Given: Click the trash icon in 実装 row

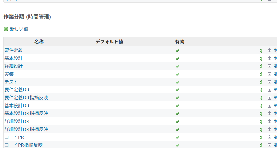Looking at the screenshot, I should 269,74.
